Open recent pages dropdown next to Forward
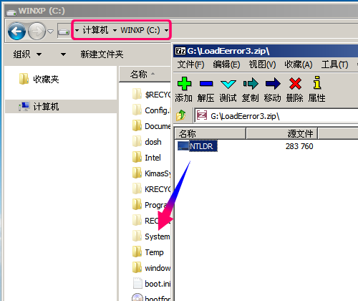This screenshot has height=301, width=358. [x=50, y=32]
